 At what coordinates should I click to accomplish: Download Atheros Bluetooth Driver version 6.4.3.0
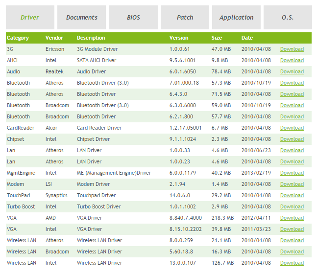click(292, 94)
